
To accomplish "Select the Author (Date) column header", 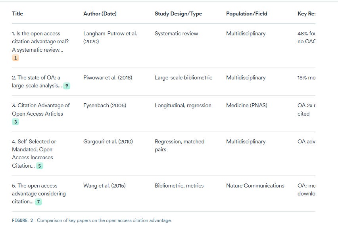I will tap(100, 14).
